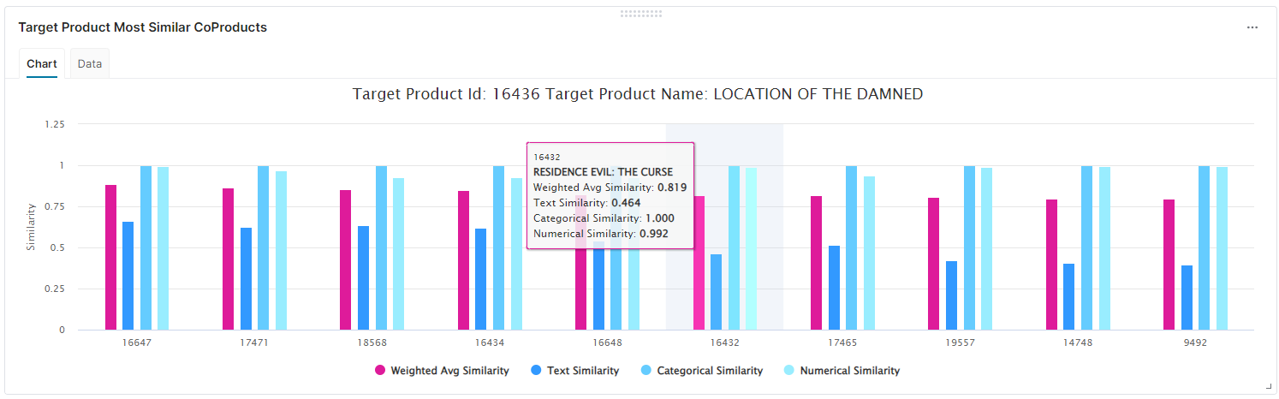Toggle the Weighted Avg Similarity legend item
The width and height of the screenshot is (1279, 399).
[x=449, y=371]
